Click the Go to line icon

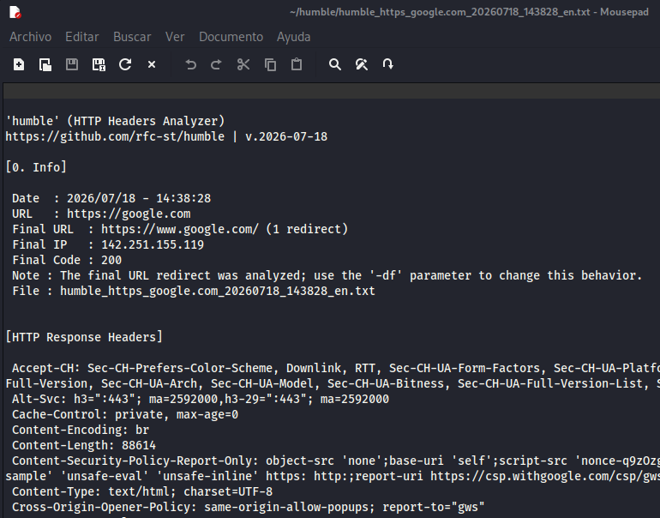pos(387,64)
